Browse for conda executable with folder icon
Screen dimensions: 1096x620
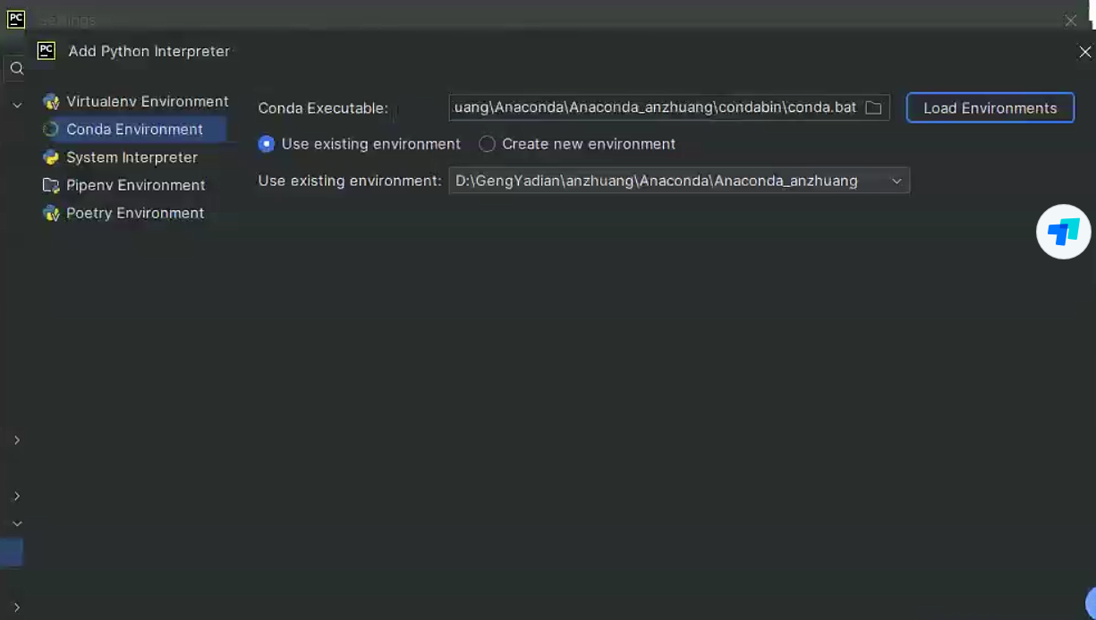[x=873, y=107]
